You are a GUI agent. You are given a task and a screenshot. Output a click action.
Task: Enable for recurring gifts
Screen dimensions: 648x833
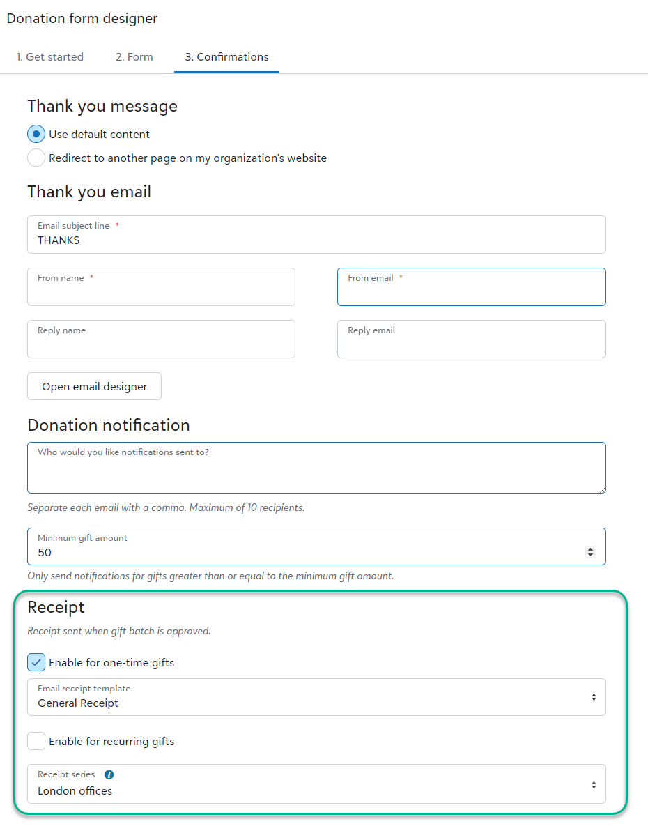point(36,741)
